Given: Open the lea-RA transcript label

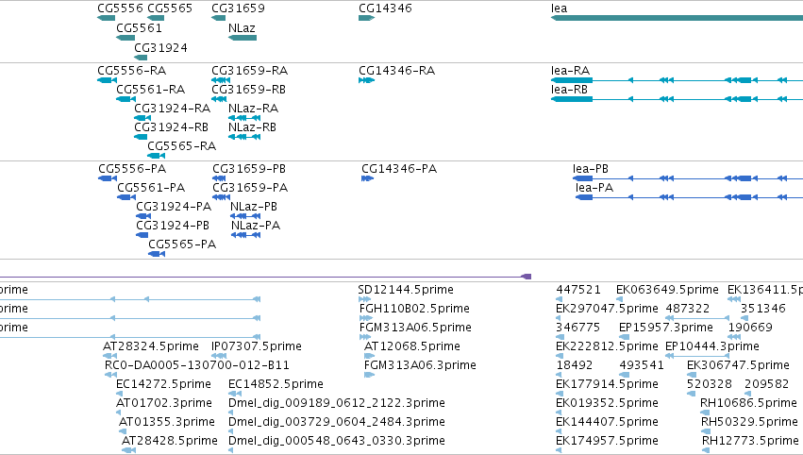Looking at the screenshot, I should point(571,70).
